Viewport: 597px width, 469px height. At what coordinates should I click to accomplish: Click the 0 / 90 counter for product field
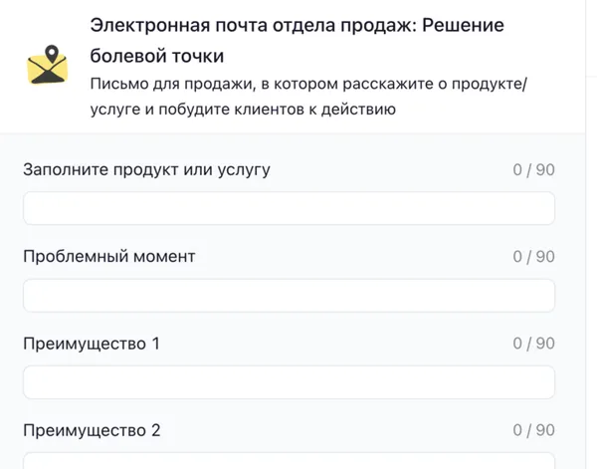tap(533, 169)
